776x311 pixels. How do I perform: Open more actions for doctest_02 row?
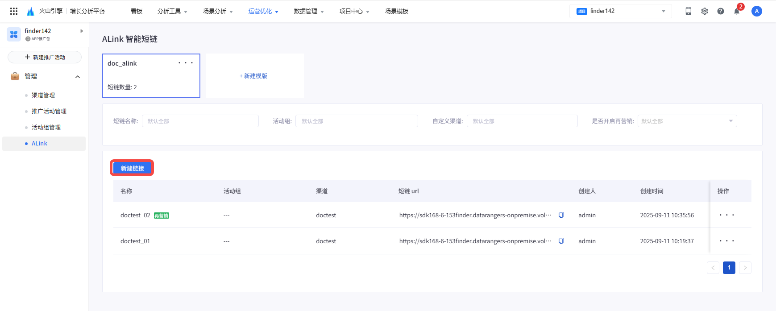[x=726, y=215]
